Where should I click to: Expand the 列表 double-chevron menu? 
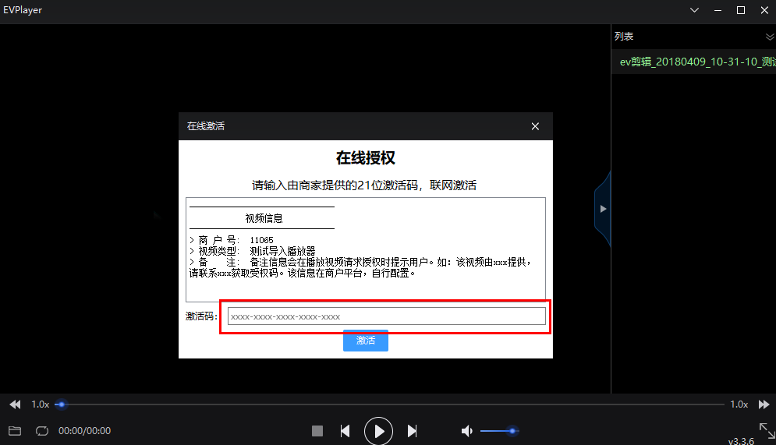(770, 37)
